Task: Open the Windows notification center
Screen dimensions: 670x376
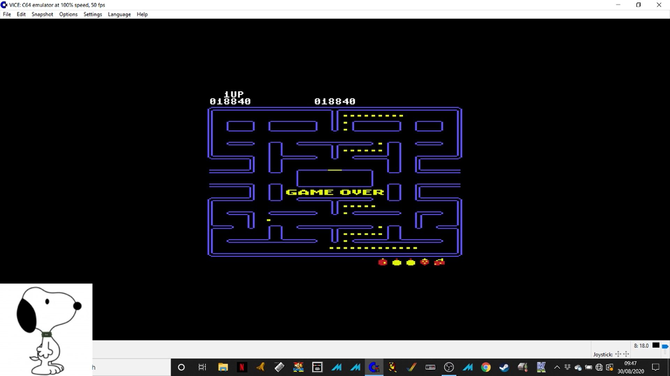Action: pos(656,367)
